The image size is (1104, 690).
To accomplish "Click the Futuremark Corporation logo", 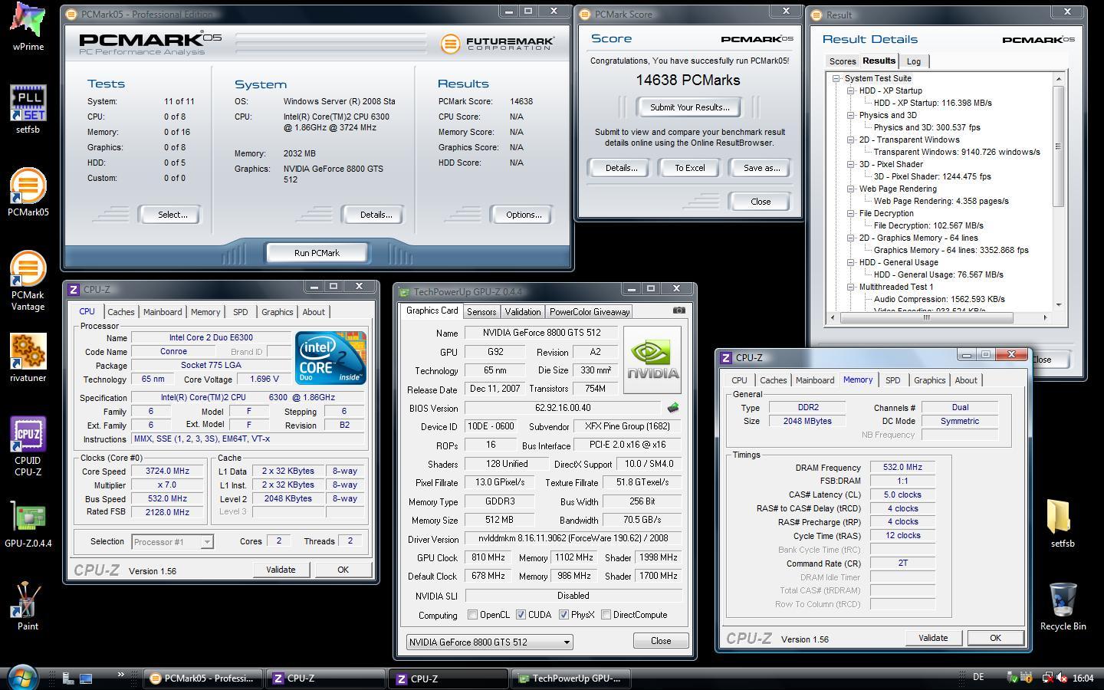I will 497,44.
